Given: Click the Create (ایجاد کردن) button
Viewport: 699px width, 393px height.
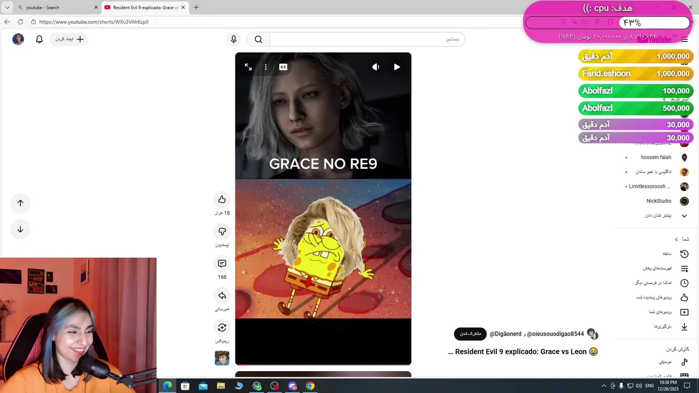Looking at the screenshot, I should [69, 39].
